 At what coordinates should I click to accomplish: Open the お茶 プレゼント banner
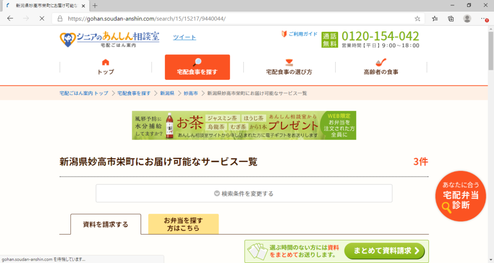coord(244,125)
